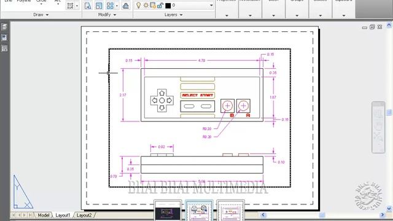393x221 pixels.
Task: Minimize the drawing viewport window
Action: [365, 27]
